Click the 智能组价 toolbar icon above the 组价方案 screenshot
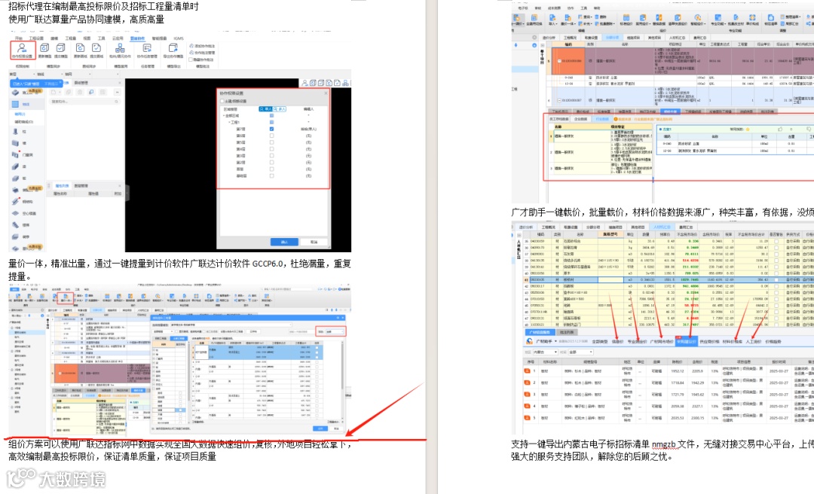 click(x=698, y=20)
